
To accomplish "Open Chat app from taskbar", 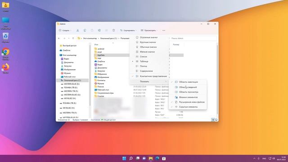I will pyautogui.click(x=144, y=158).
